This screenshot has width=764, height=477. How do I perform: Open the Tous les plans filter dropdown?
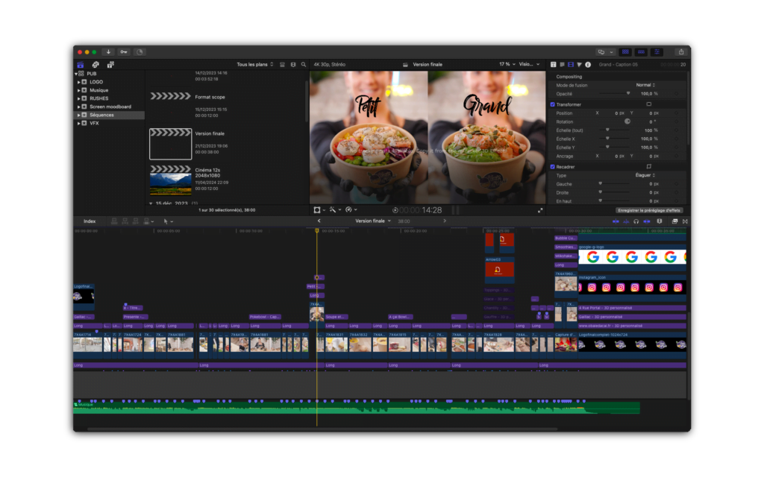point(255,64)
